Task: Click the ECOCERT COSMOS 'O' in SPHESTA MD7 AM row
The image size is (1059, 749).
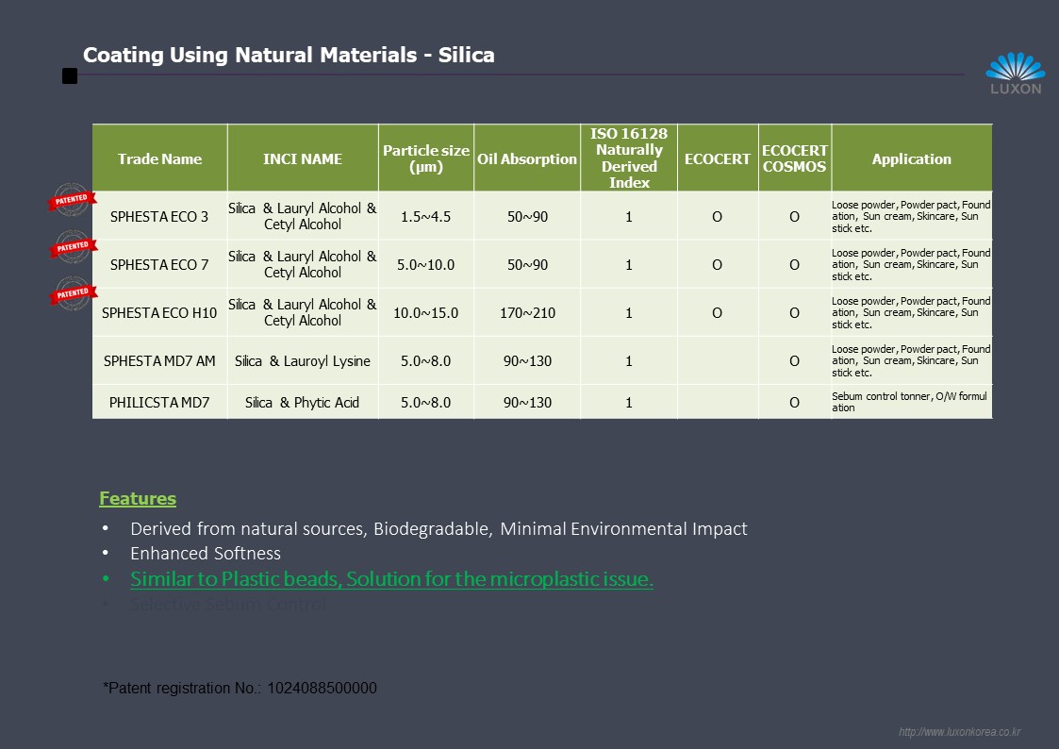Action: click(x=795, y=360)
